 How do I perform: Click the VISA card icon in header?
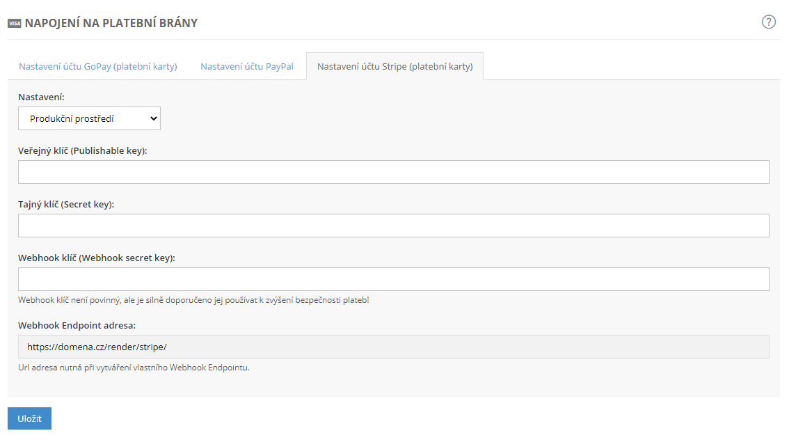pos(14,23)
